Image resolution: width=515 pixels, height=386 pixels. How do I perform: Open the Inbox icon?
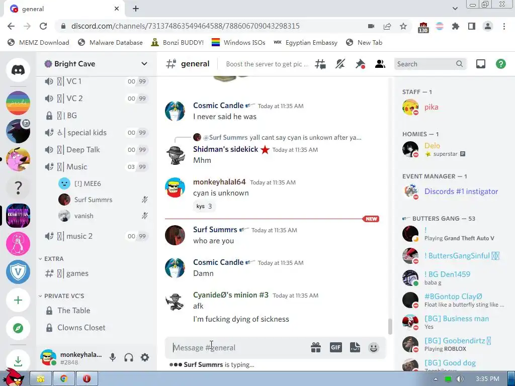coord(480,64)
